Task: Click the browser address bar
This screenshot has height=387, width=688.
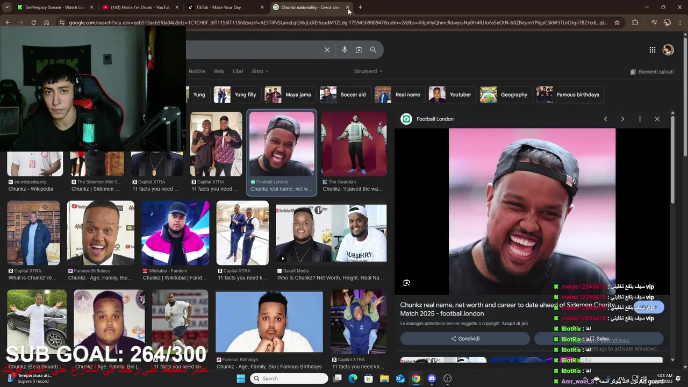Action: (x=338, y=23)
